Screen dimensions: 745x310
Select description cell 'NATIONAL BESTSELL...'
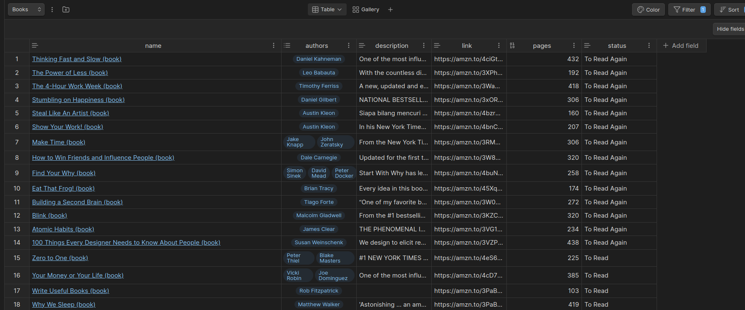[394, 100]
